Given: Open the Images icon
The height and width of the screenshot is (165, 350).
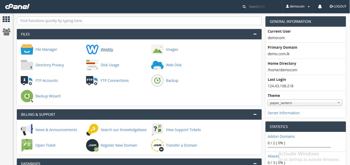Looking at the screenshot, I should click(157, 49).
